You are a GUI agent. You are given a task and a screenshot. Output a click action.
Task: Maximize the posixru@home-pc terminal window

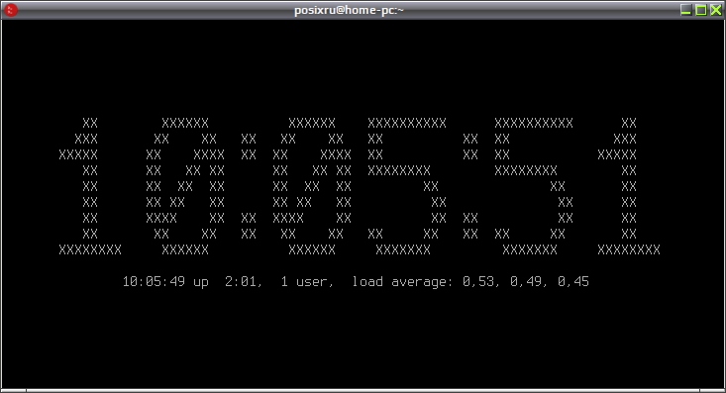[x=701, y=10]
